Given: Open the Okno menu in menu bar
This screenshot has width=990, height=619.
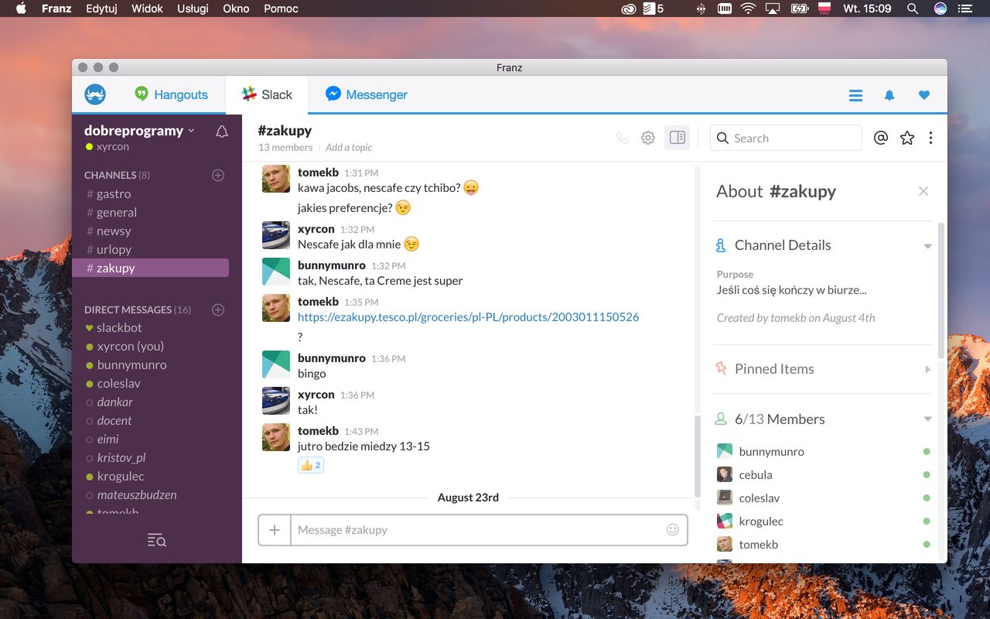Looking at the screenshot, I should (x=236, y=9).
